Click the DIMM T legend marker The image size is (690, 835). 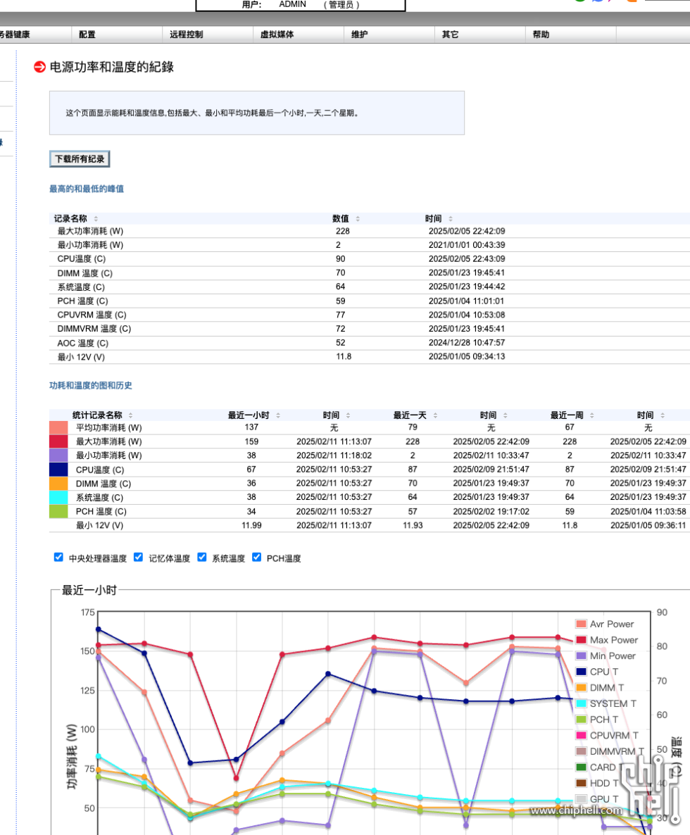click(x=581, y=688)
